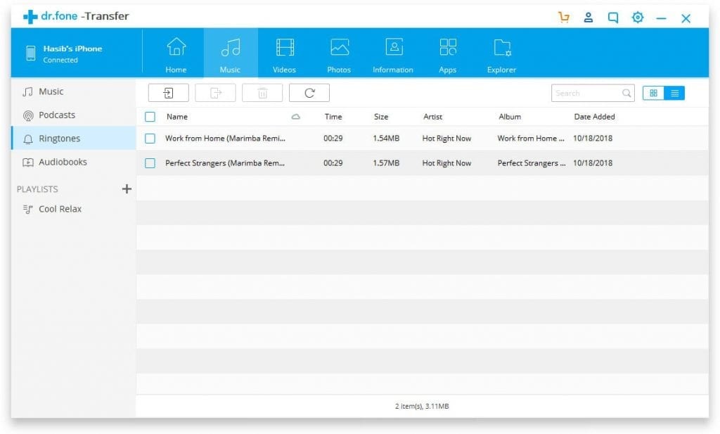Open the feedback chat icon
Screen dimensions: 720x434
(612, 17)
